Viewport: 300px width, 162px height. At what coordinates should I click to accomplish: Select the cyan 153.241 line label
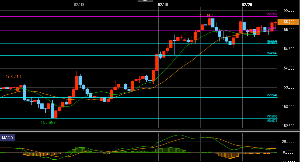(272, 95)
